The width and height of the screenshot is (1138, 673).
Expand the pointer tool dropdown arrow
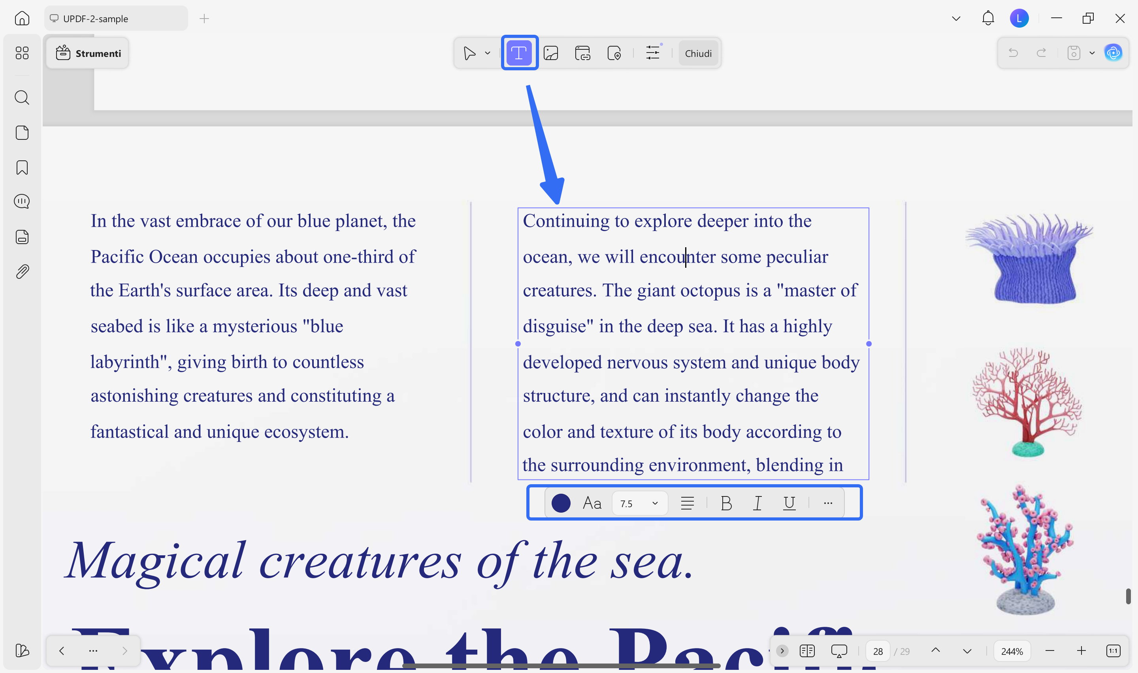pyautogui.click(x=488, y=53)
